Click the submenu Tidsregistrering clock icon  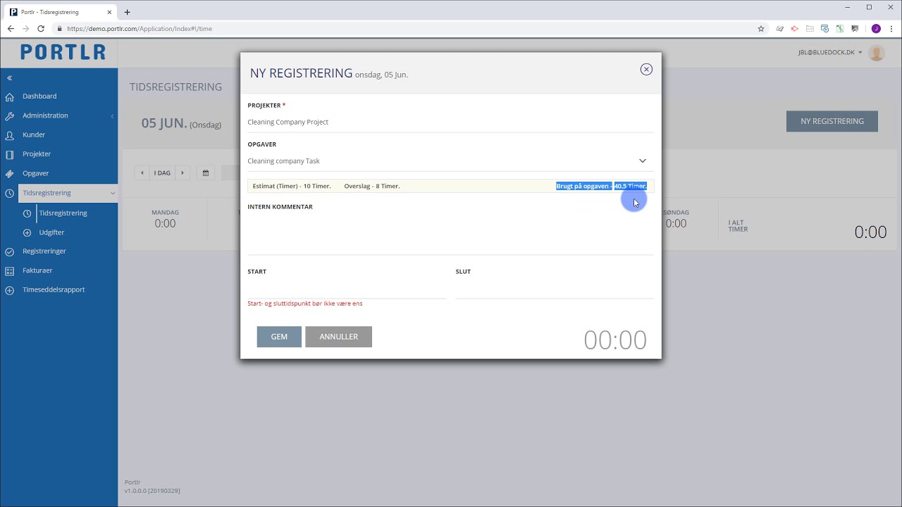tap(27, 213)
